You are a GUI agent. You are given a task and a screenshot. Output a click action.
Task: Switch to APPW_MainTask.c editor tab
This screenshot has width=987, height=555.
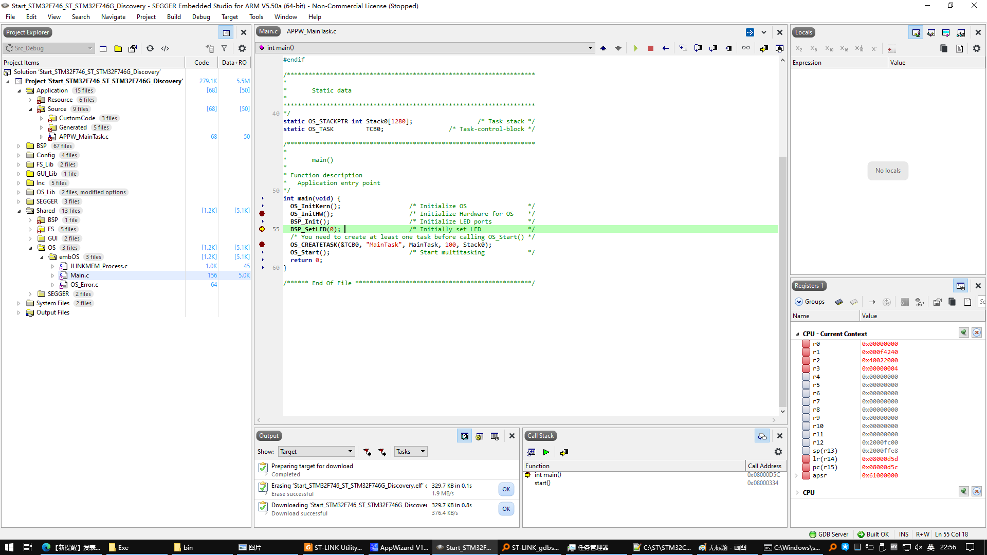[x=312, y=31]
